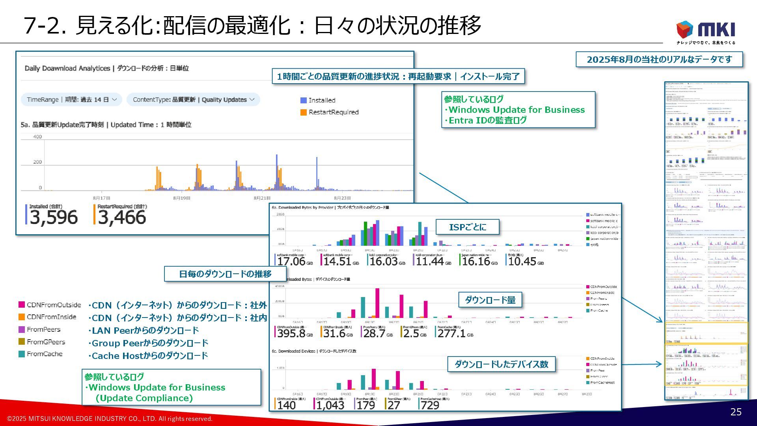Screen dimensions: 757x426
Task: Click the FromGPeers olive legend square
Action: [22, 342]
